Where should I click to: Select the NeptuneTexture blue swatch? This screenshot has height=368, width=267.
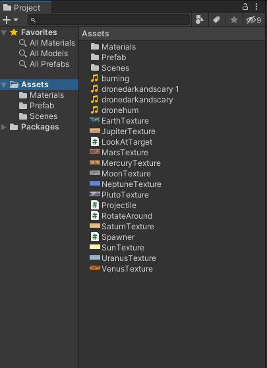click(95, 184)
